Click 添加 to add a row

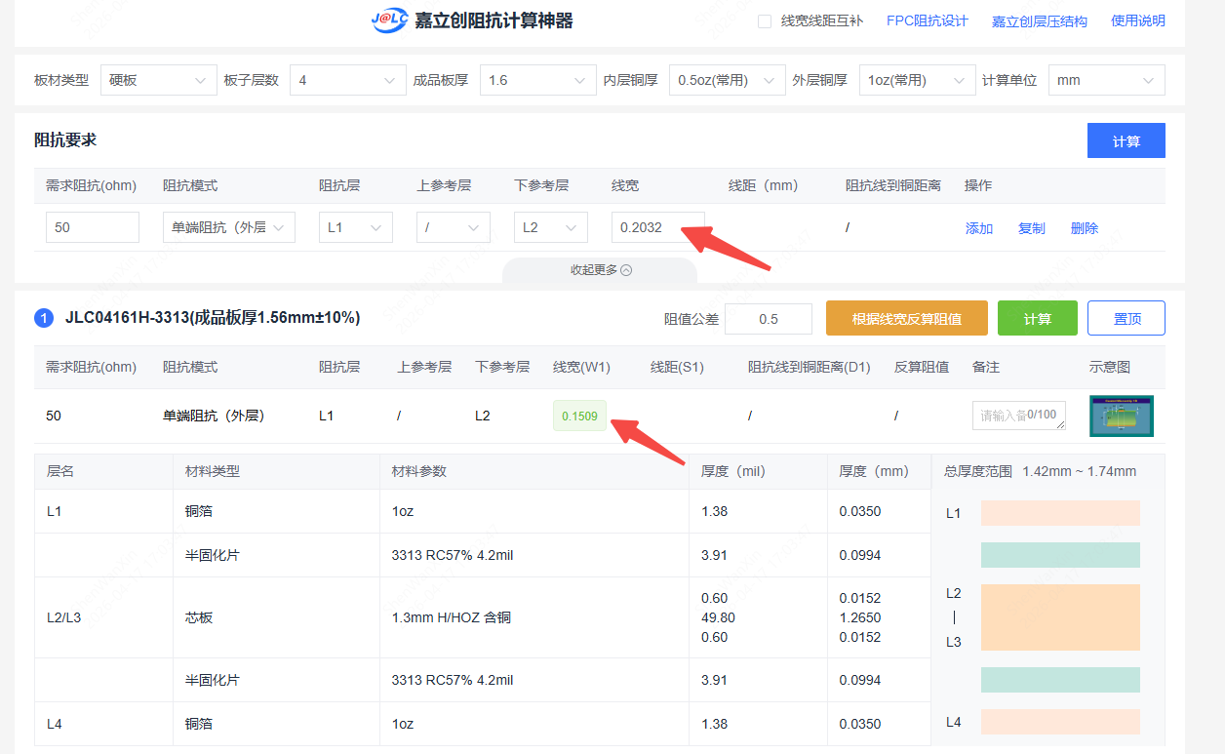979,228
